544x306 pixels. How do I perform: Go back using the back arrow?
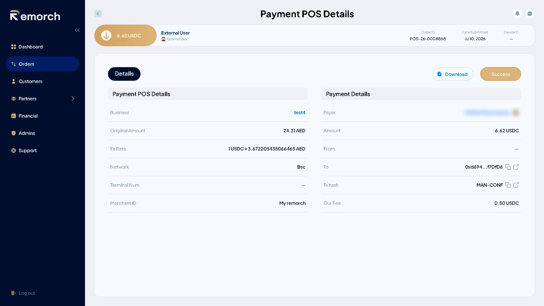[x=98, y=14]
